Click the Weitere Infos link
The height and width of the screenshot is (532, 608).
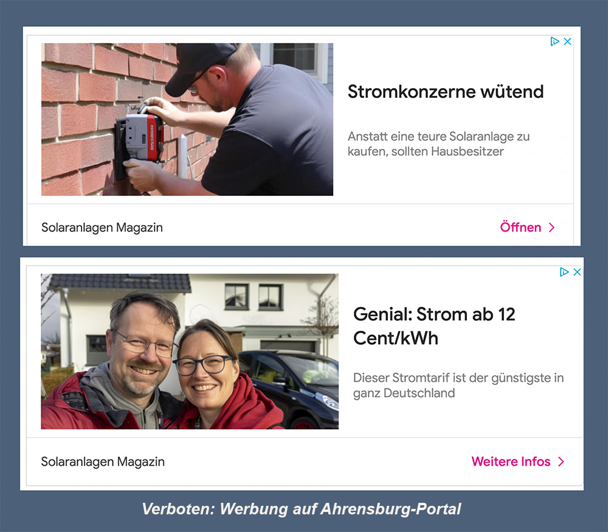point(511,461)
